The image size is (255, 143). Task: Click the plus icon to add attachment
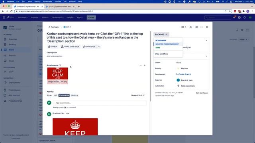click(x=145, y=65)
